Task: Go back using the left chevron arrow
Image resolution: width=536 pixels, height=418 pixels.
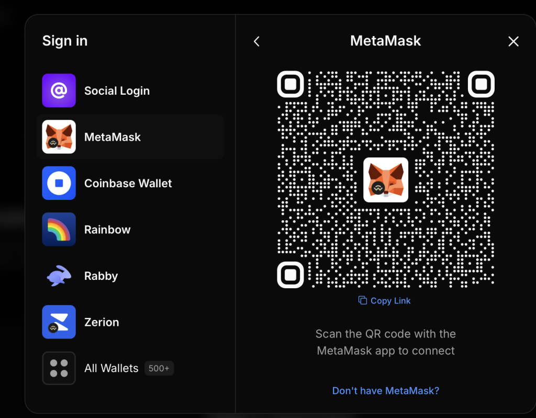Action: pos(256,41)
